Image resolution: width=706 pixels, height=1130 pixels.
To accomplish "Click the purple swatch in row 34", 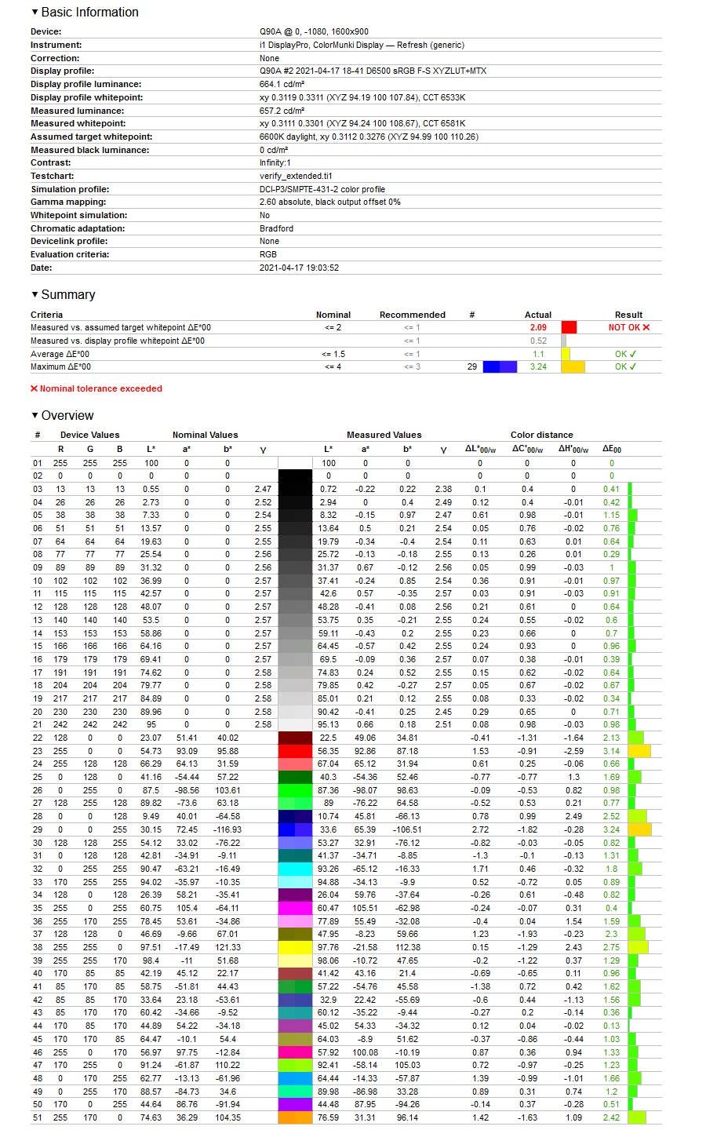I will (295, 895).
